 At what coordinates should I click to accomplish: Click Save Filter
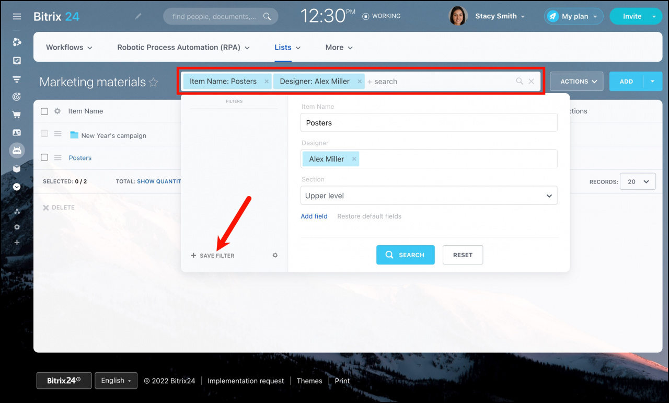213,256
